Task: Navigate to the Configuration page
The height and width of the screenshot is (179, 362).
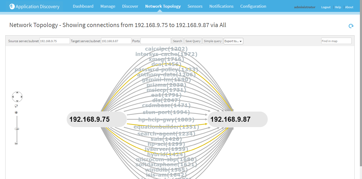Action: click(x=253, y=6)
